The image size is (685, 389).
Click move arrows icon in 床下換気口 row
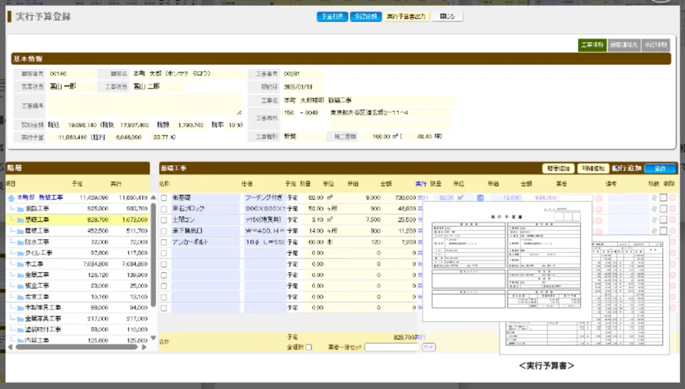click(654, 230)
